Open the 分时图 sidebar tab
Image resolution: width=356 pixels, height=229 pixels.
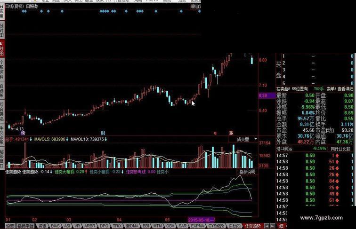point(2,30)
